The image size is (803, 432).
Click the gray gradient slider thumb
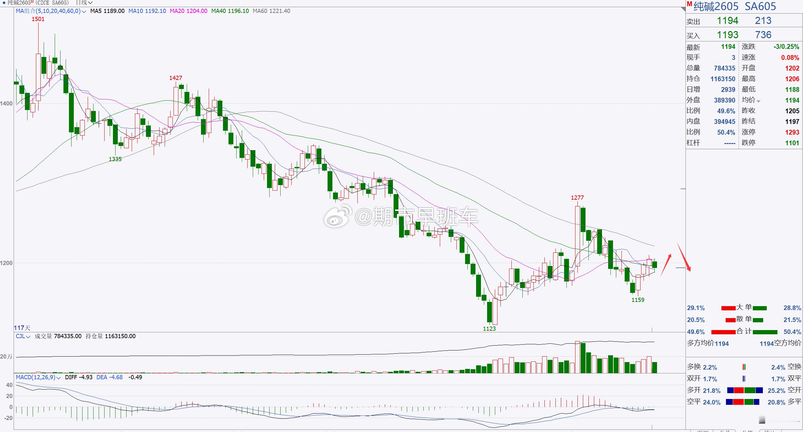(762, 420)
